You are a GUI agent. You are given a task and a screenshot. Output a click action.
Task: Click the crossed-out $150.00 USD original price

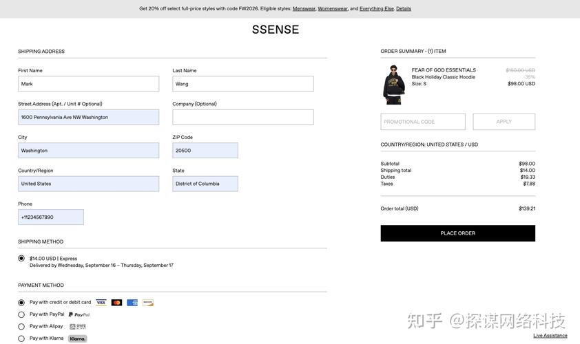click(521, 70)
